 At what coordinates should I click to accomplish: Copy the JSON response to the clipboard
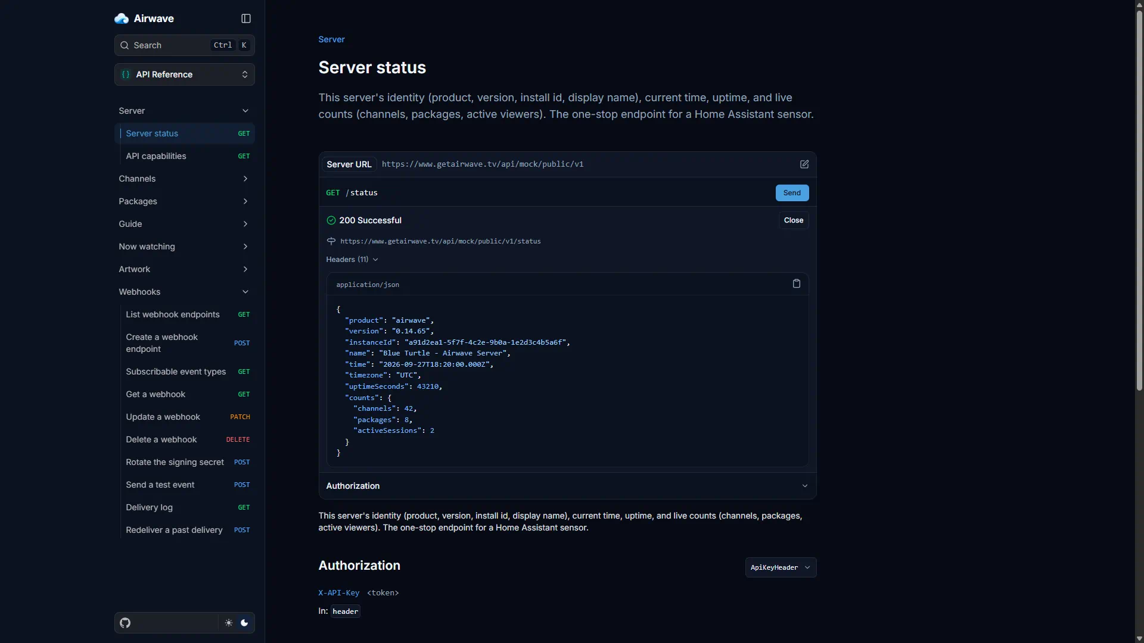(797, 284)
